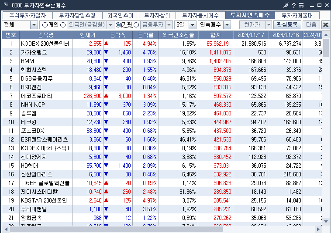Click the 번호 column header
Viewport: 331px width, 233px height.
[11, 35]
